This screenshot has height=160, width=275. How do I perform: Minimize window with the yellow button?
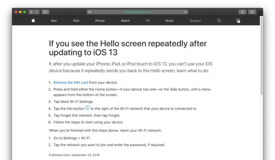tap(20, 12)
